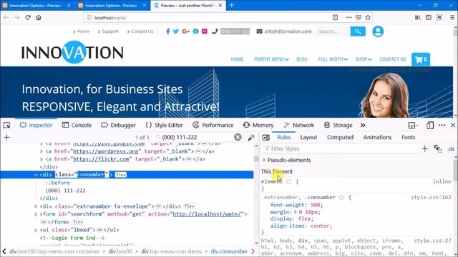
Task: Open the Style Editor tab
Action: click(x=164, y=126)
